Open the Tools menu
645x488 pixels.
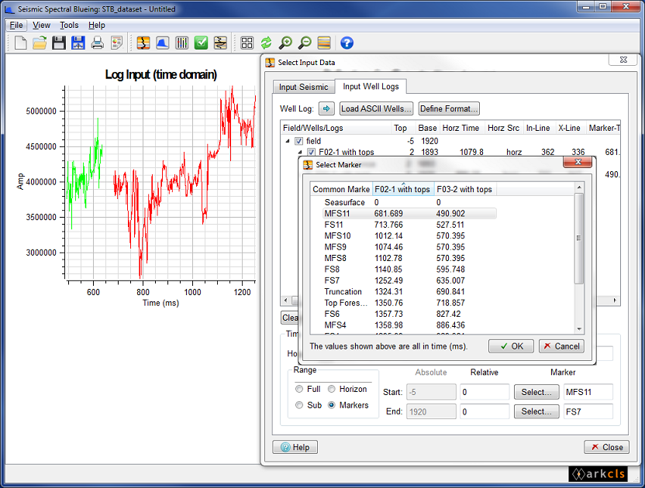click(x=69, y=25)
